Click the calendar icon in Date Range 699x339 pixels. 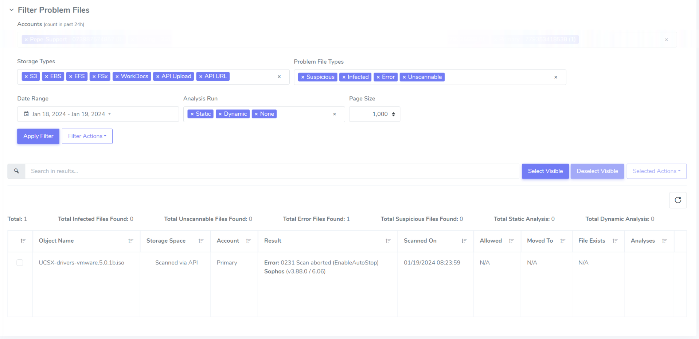pos(26,114)
